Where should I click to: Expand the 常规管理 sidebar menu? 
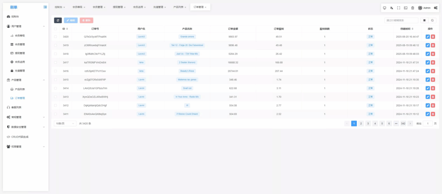coord(26,117)
